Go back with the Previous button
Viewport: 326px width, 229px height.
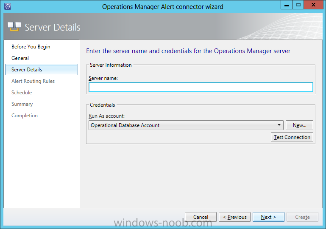coord(234,217)
